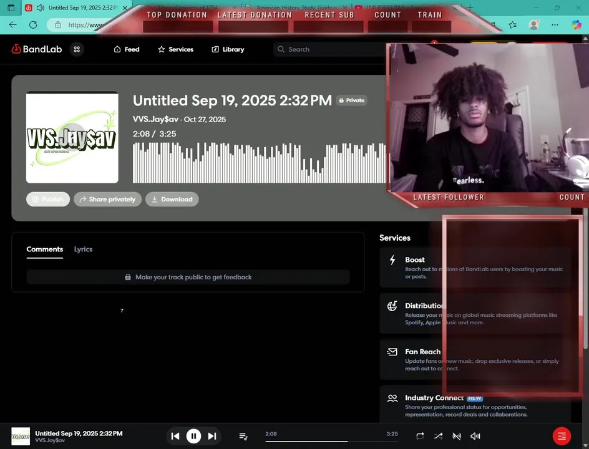Click the VVS.Jay$av track cover art
The height and width of the screenshot is (449, 589).
[x=72, y=137]
